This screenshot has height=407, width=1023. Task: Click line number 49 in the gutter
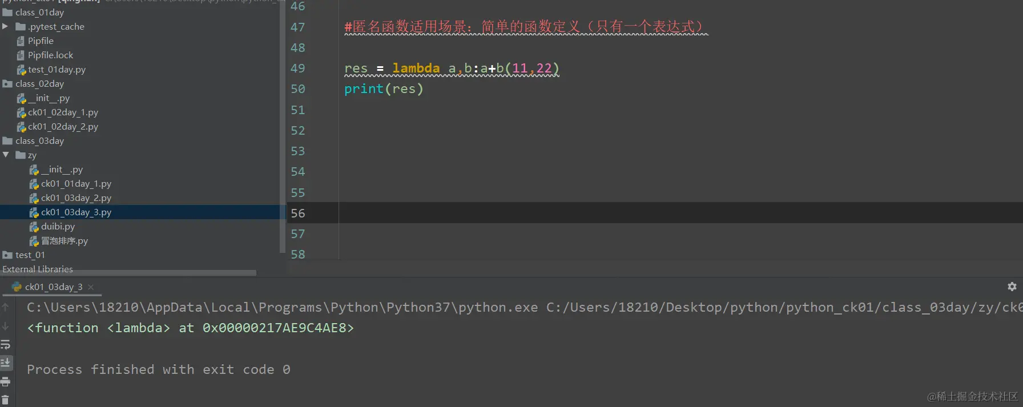tap(297, 68)
